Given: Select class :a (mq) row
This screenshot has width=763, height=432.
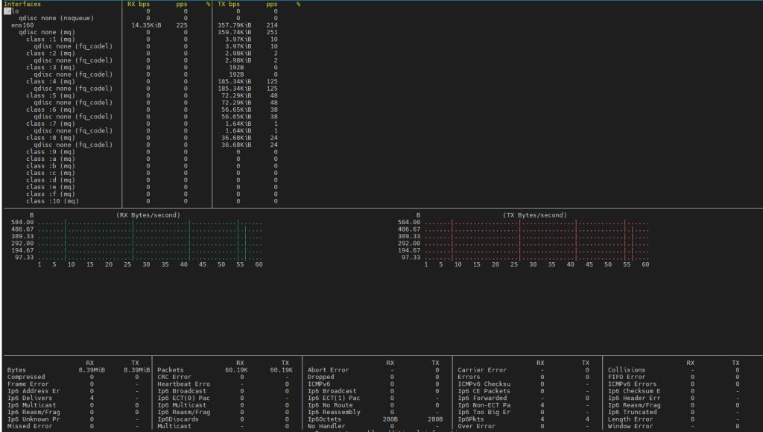Looking at the screenshot, I should tap(49, 159).
